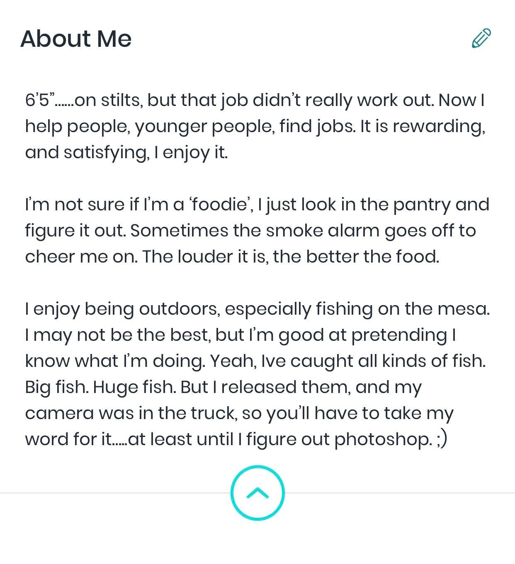Click the line starting "figure it out. Sometimes"
This screenshot has height=564, width=515.
(x=250, y=231)
